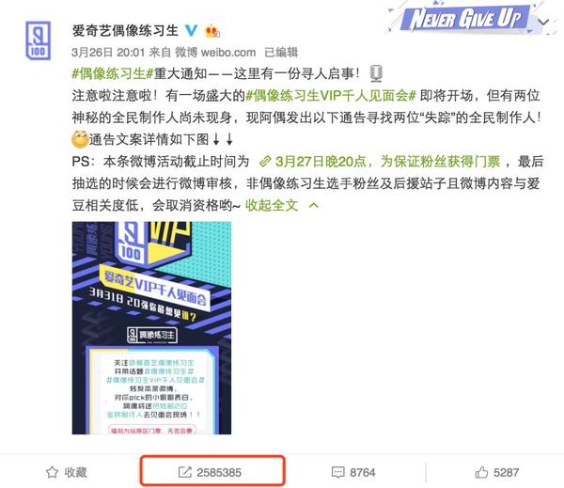This screenshot has width=564, height=488.
Task: Click the blue V verification badge
Action: pos(191,31)
